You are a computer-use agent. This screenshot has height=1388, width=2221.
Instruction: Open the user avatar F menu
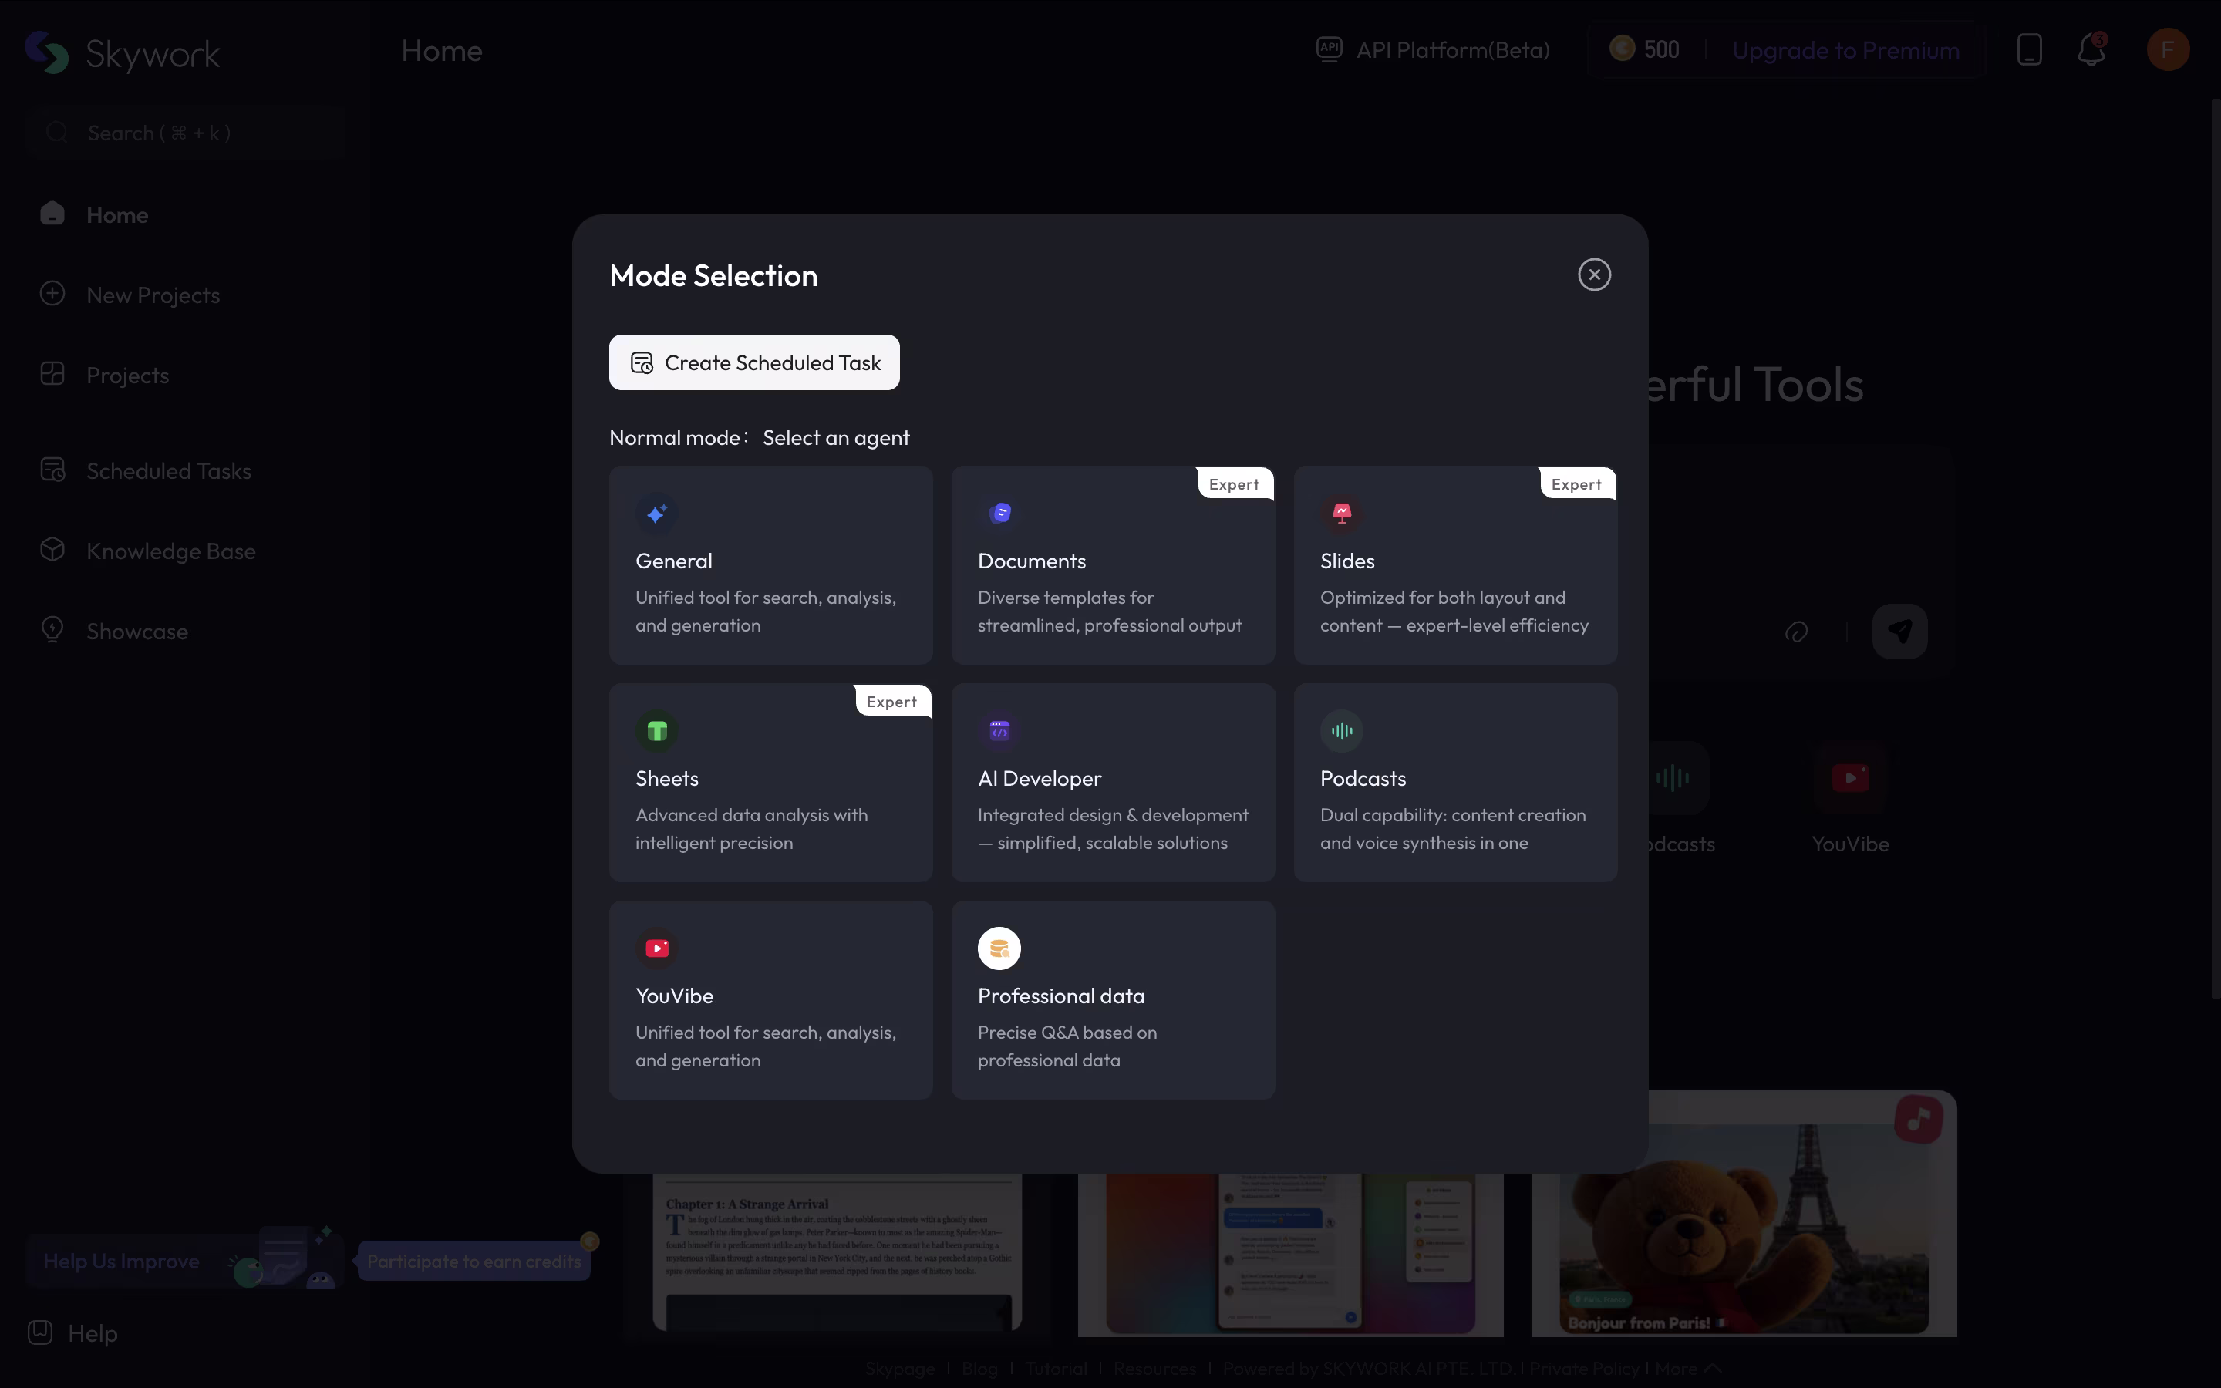tap(2168, 49)
